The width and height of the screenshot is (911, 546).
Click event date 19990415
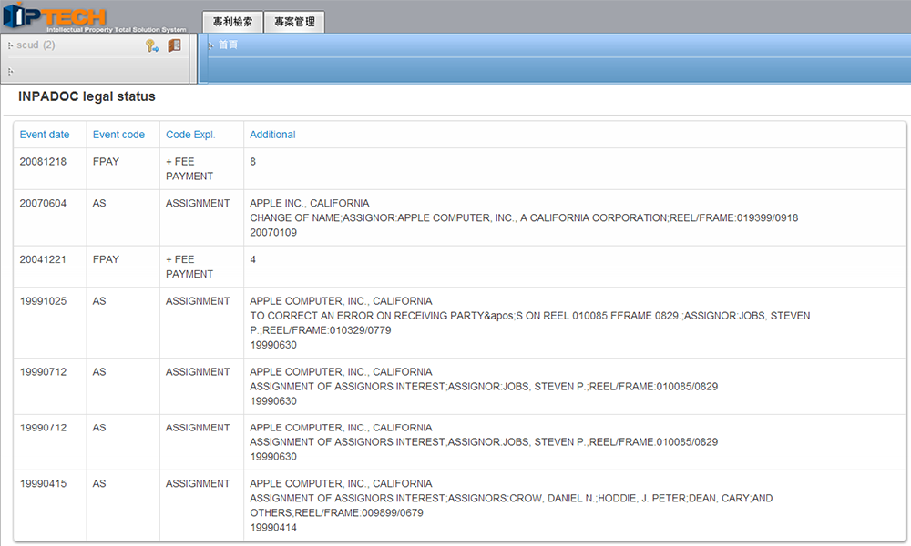43,484
